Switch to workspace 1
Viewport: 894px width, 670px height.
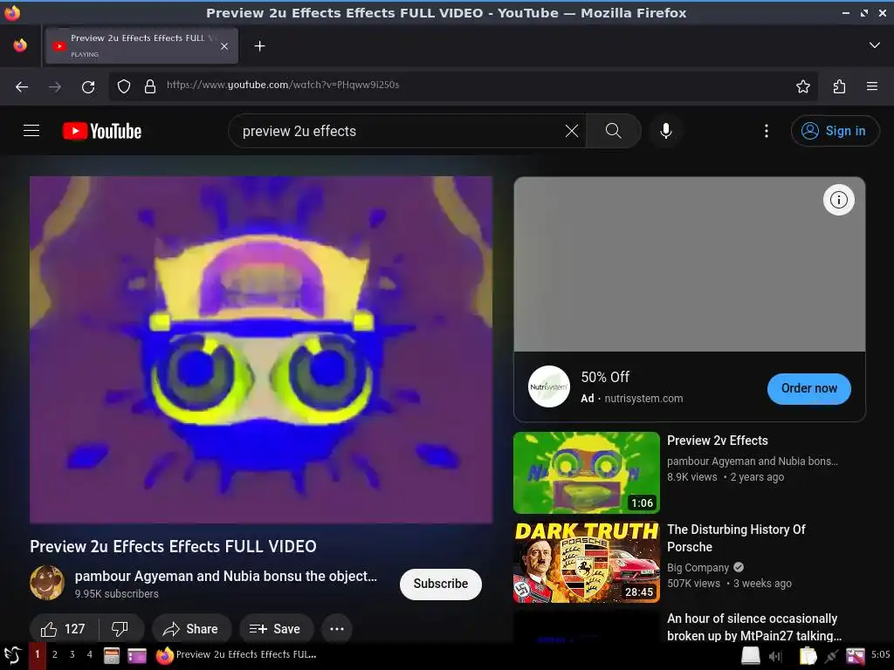tap(37, 654)
